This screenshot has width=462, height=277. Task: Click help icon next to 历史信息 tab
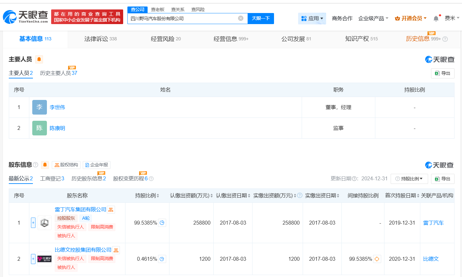click(x=445, y=39)
